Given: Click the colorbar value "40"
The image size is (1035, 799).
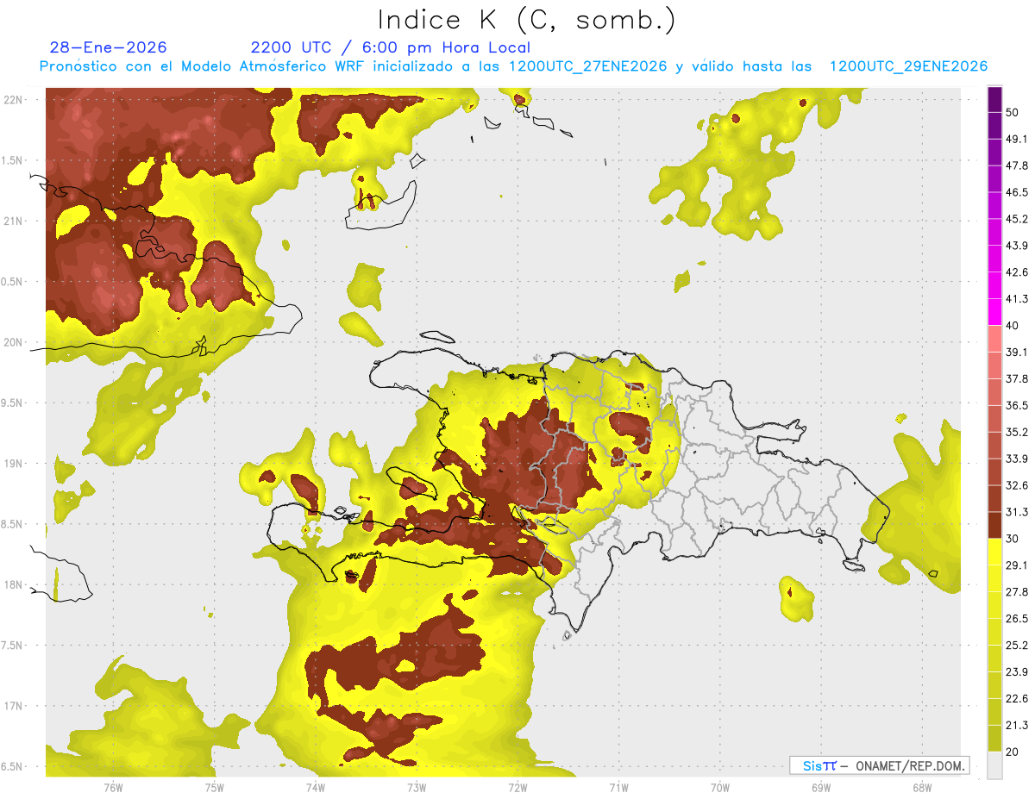Looking at the screenshot, I should (x=1014, y=326).
